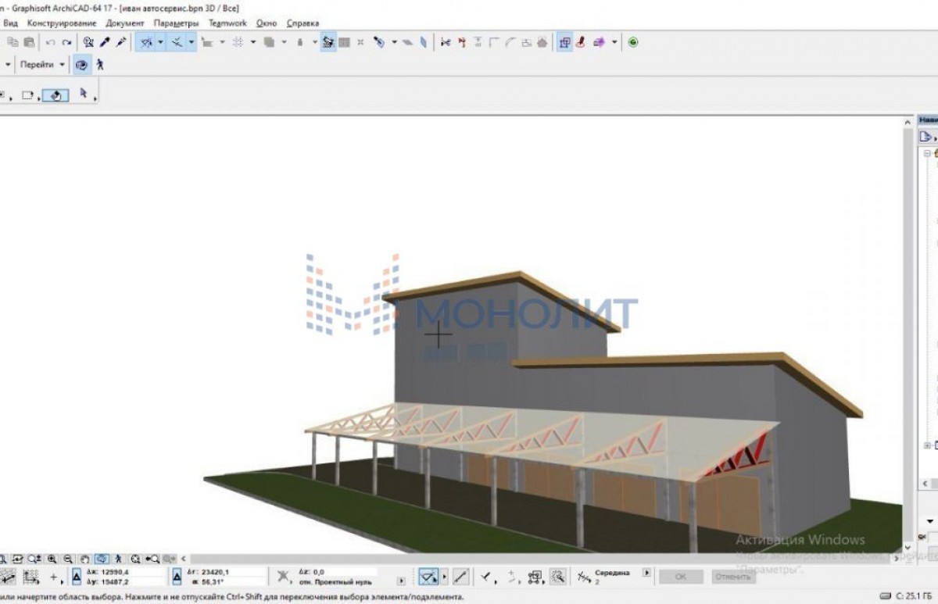Click the gravity/layers stack icon
This screenshot has width=938, height=604.
[270, 42]
